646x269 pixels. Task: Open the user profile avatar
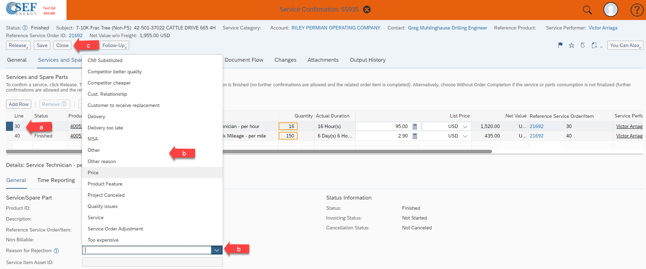(x=611, y=9)
